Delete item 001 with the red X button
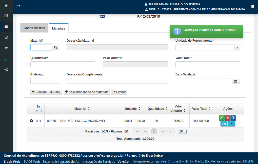This screenshot has height=164, width=258. tap(227, 118)
